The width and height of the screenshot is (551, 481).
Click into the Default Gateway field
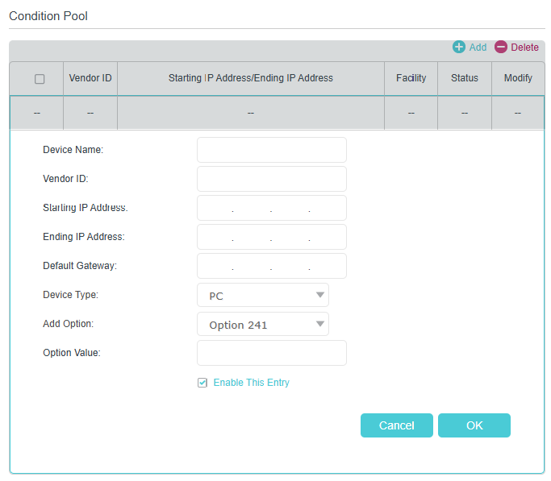point(272,267)
